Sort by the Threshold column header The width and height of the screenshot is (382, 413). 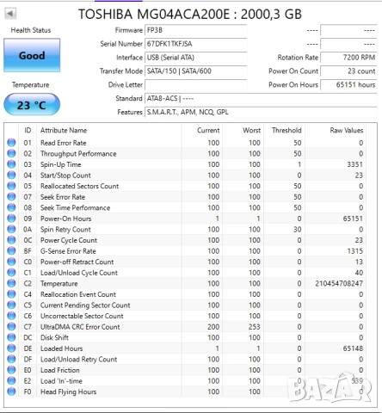(x=284, y=130)
